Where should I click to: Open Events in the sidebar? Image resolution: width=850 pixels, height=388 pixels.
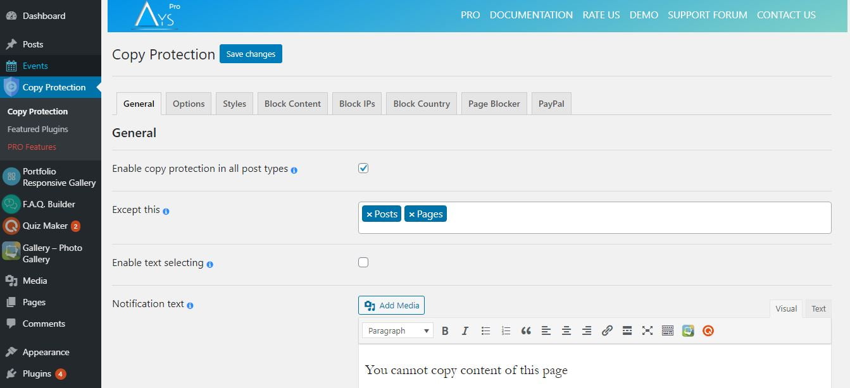[51, 66]
